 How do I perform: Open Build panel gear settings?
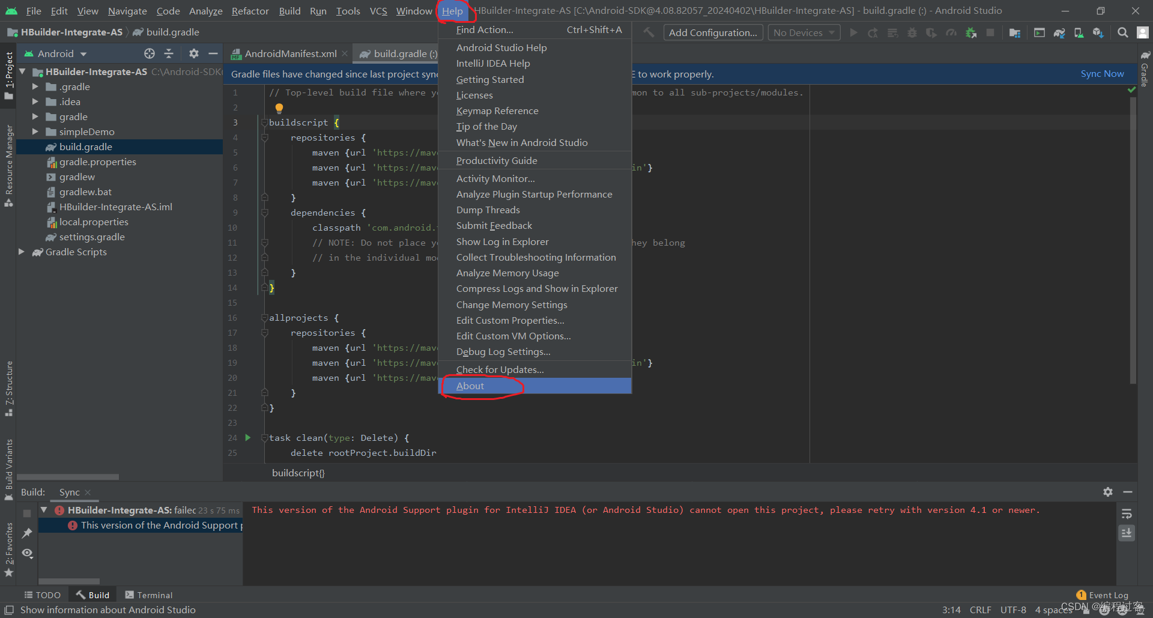pyautogui.click(x=1108, y=492)
